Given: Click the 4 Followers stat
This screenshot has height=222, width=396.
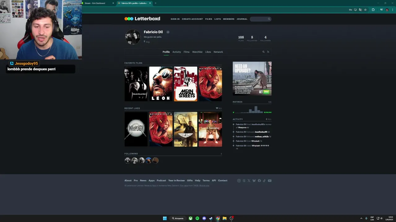Looking at the screenshot, I should point(265,38).
